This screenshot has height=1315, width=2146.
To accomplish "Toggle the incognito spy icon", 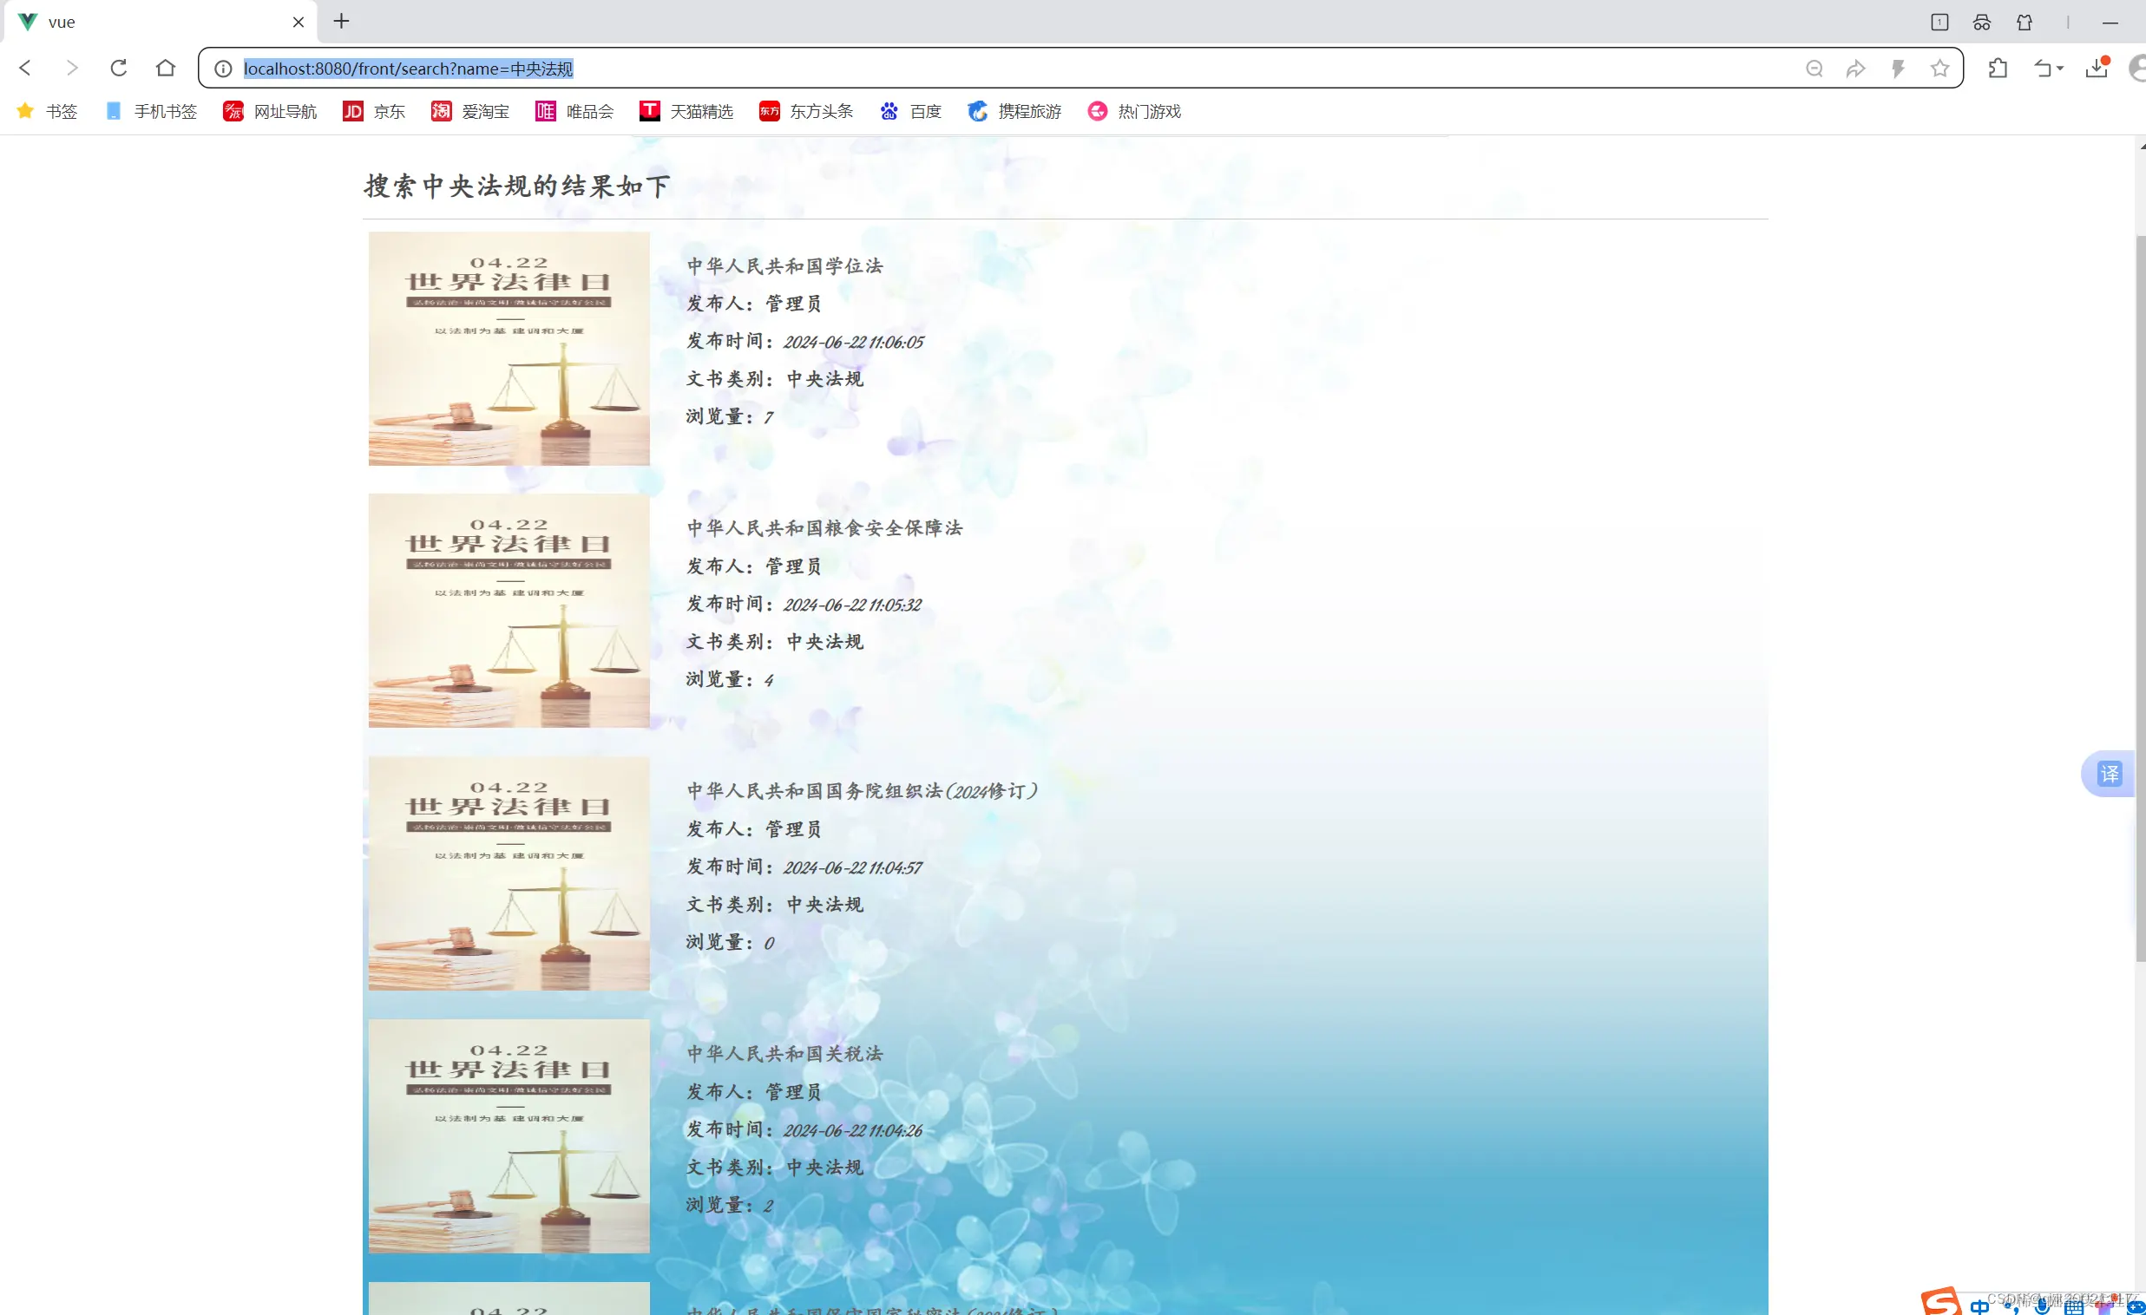I will 1982,22.
